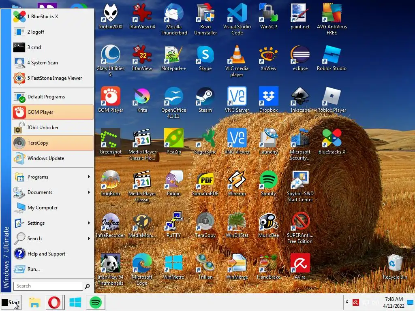Launch IrfanView 64 from the desktop
The width and height of the screenshot is (415, 311).
pyautogui.click(x=142, y=16)
